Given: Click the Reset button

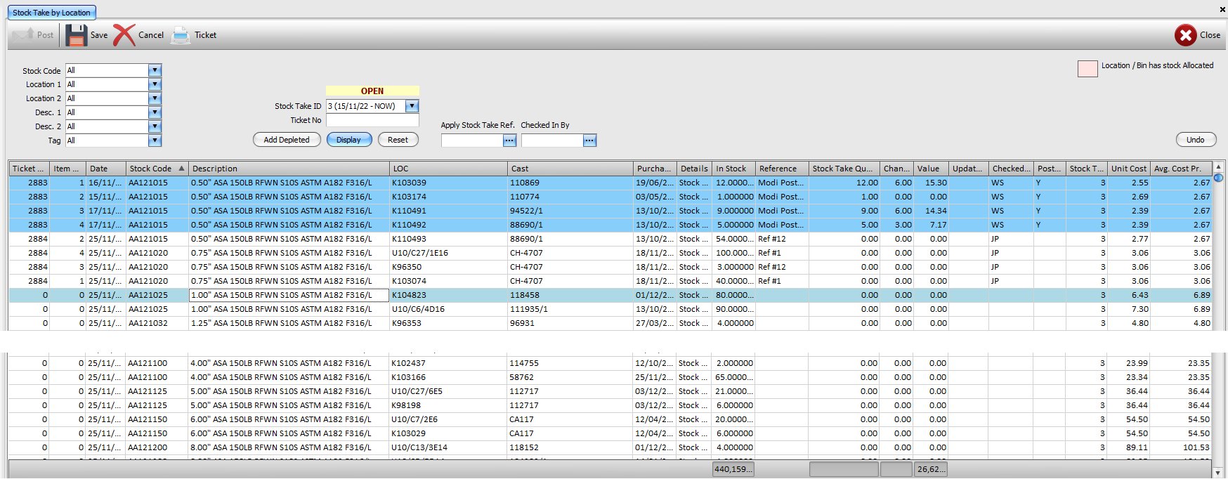Looking at the screenshot, I should (398, 140).
